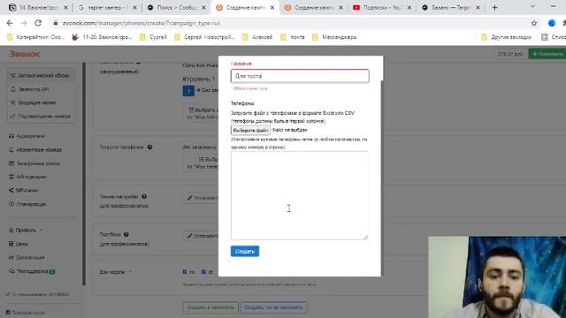
Task: Click help icon next to 'Загрузка телефонов'
Action: [149, 148]
